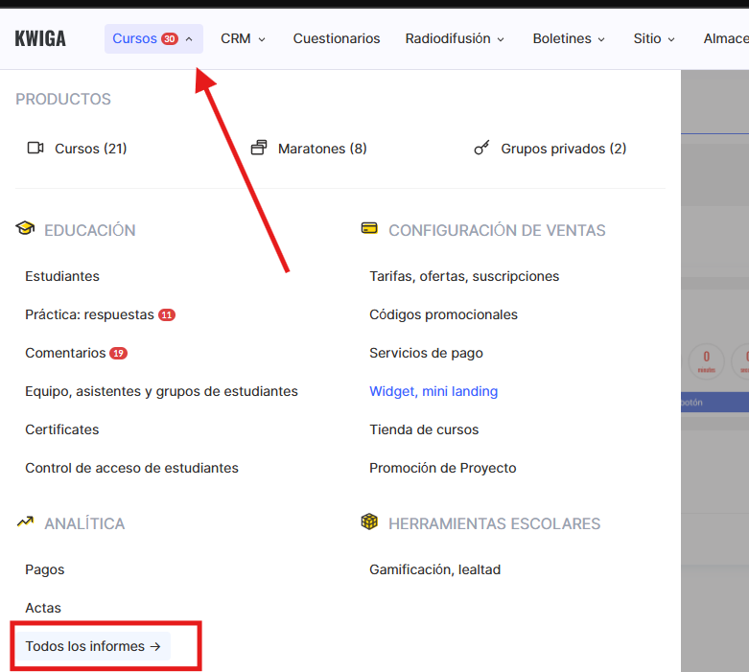The image size is (749, 672).
Task: Click the graduation cap Educación icon
Action: (25, 229)
